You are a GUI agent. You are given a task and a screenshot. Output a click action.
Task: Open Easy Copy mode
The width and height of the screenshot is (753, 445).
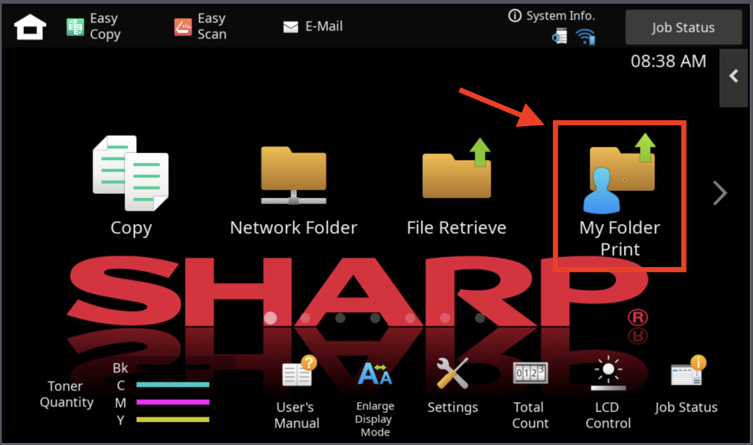94,26
